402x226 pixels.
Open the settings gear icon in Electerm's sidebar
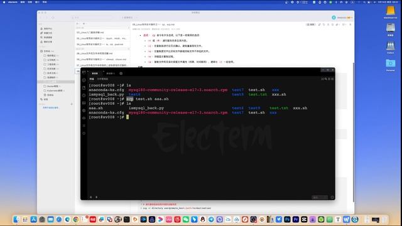pos(84,110)
